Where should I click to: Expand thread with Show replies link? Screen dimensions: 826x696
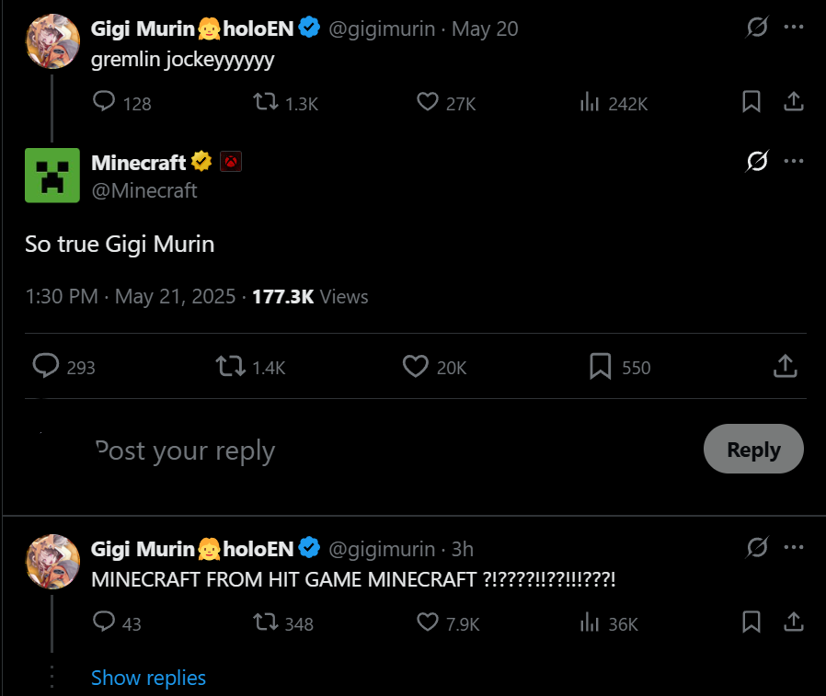click(148, 678)
